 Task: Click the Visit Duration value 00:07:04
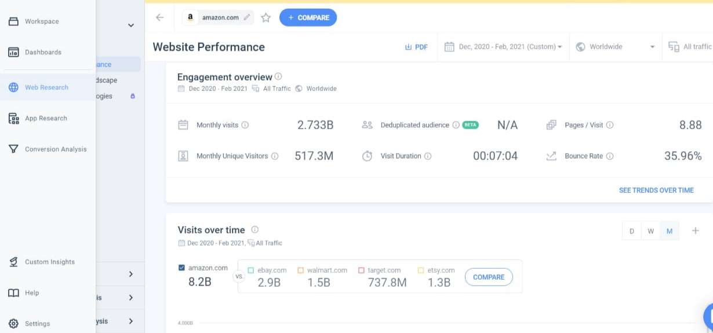[495, 156]
